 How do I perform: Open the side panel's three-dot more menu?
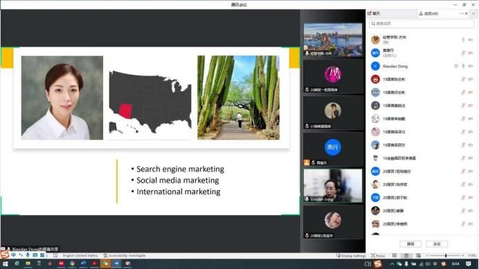[x=461, y=13]
